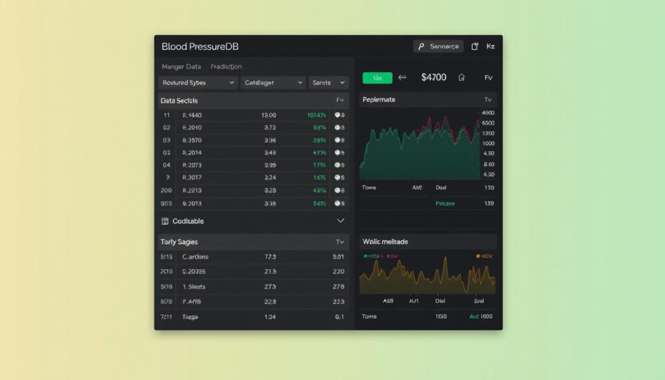Click the copy icon in the title bar

475,47
